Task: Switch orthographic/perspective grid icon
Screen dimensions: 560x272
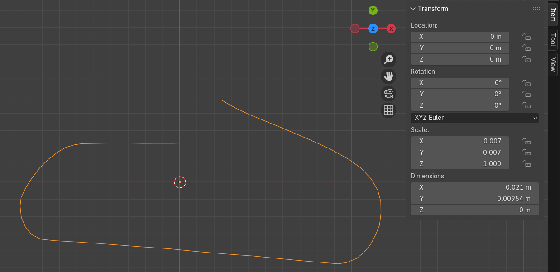Action: (x=388, y=110)
